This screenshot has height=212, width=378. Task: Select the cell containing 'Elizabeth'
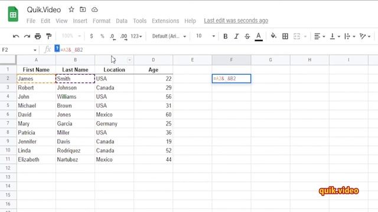(36, 160)
